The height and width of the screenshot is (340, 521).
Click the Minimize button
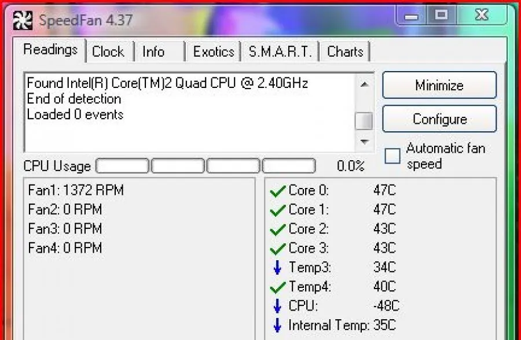click(x=439, y=86)
